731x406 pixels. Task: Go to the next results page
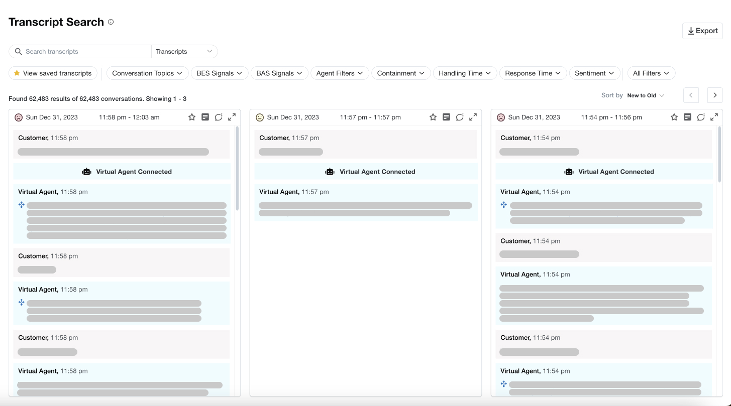(714, 95)
